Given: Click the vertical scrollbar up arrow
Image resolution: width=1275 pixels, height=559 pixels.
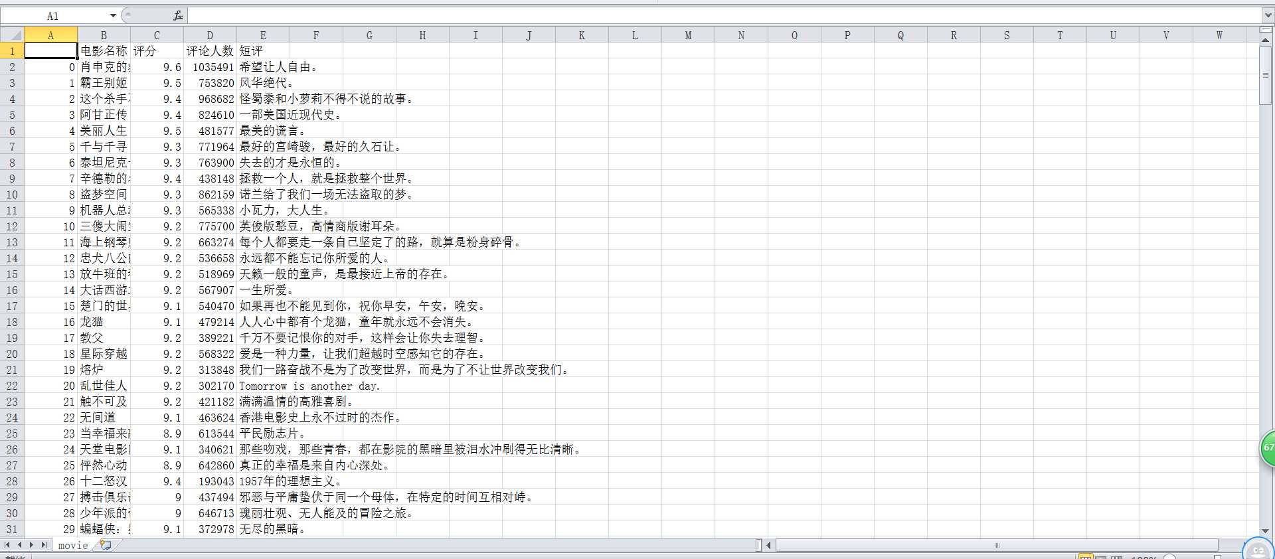Looking at the screenshot, I should pyautogui.click(x=1266, y=40).
